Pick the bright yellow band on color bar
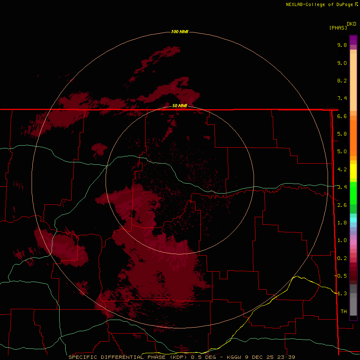The width and height of the screenshot is (360, 360). tap(353, 171)
